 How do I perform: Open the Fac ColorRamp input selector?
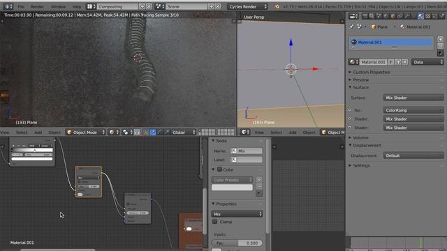[x=413, y=110]
